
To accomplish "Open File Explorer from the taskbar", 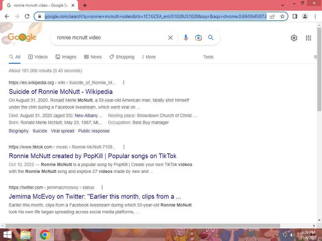I will coord(25,235).
